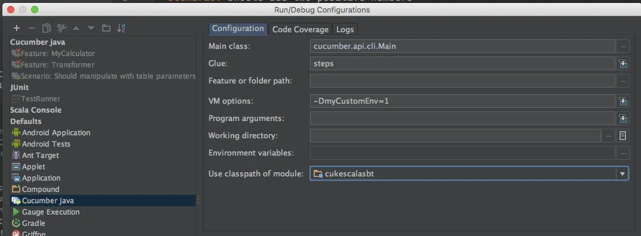Remove configuration with minus icon
This screenshot has width=641, height=236.
coord(32,28)
